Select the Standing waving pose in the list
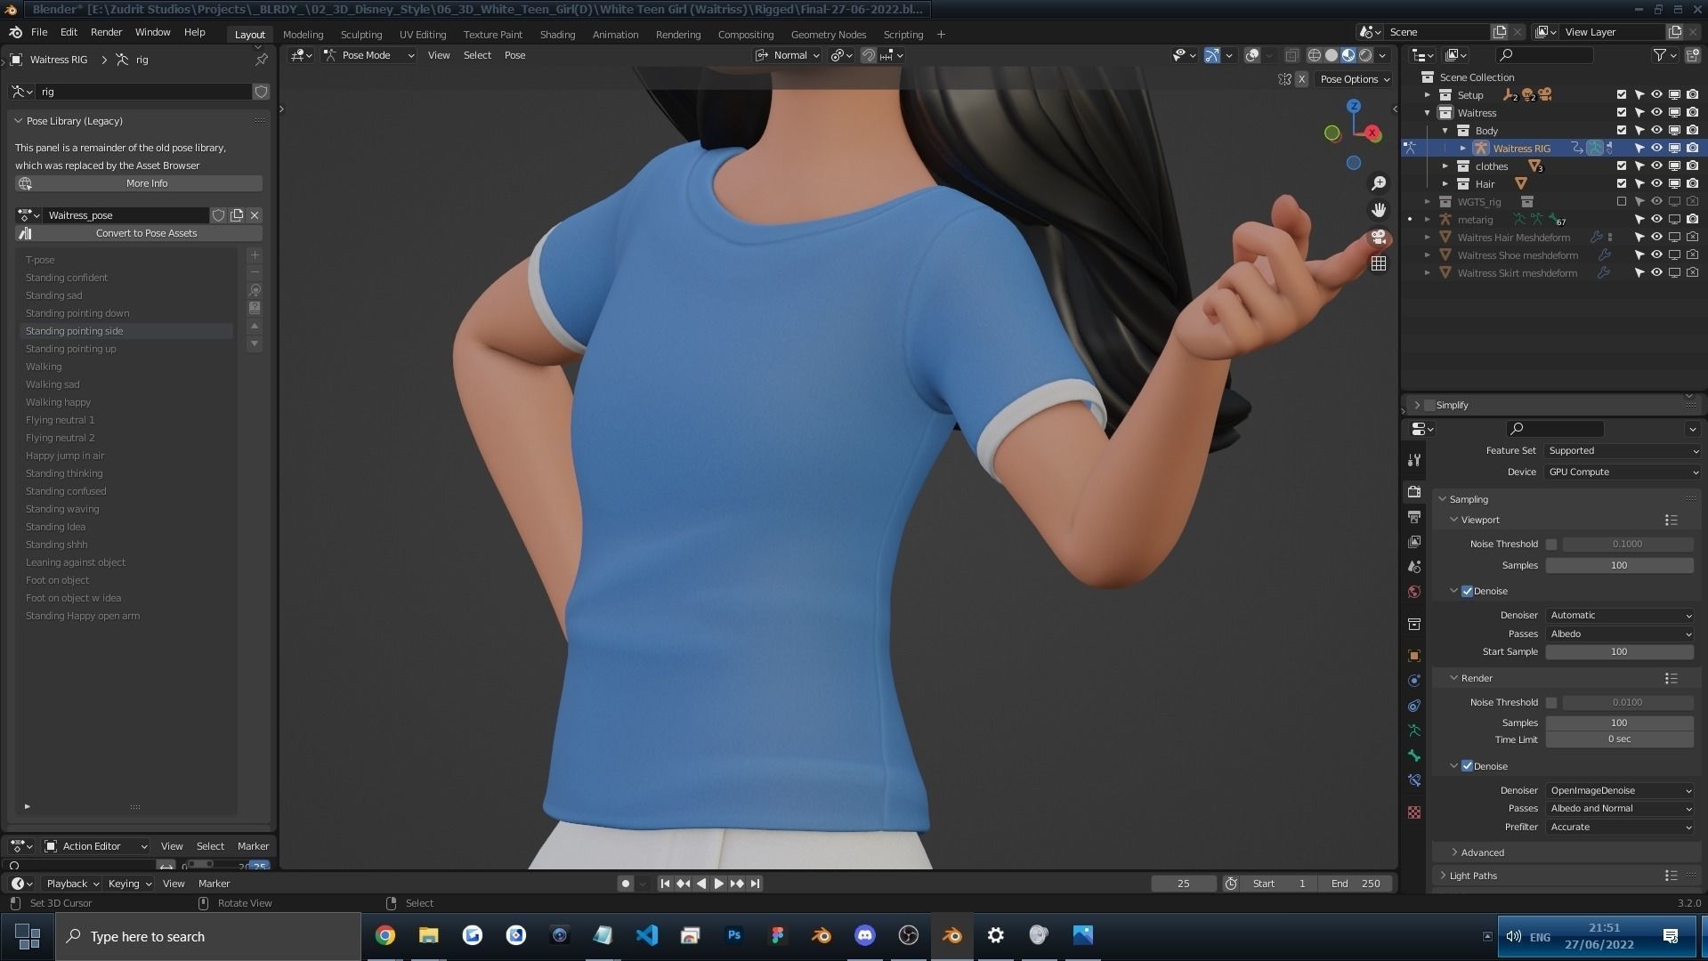Screen dimensions: 1708x961 pyautogui.click(x=126, y=509)
